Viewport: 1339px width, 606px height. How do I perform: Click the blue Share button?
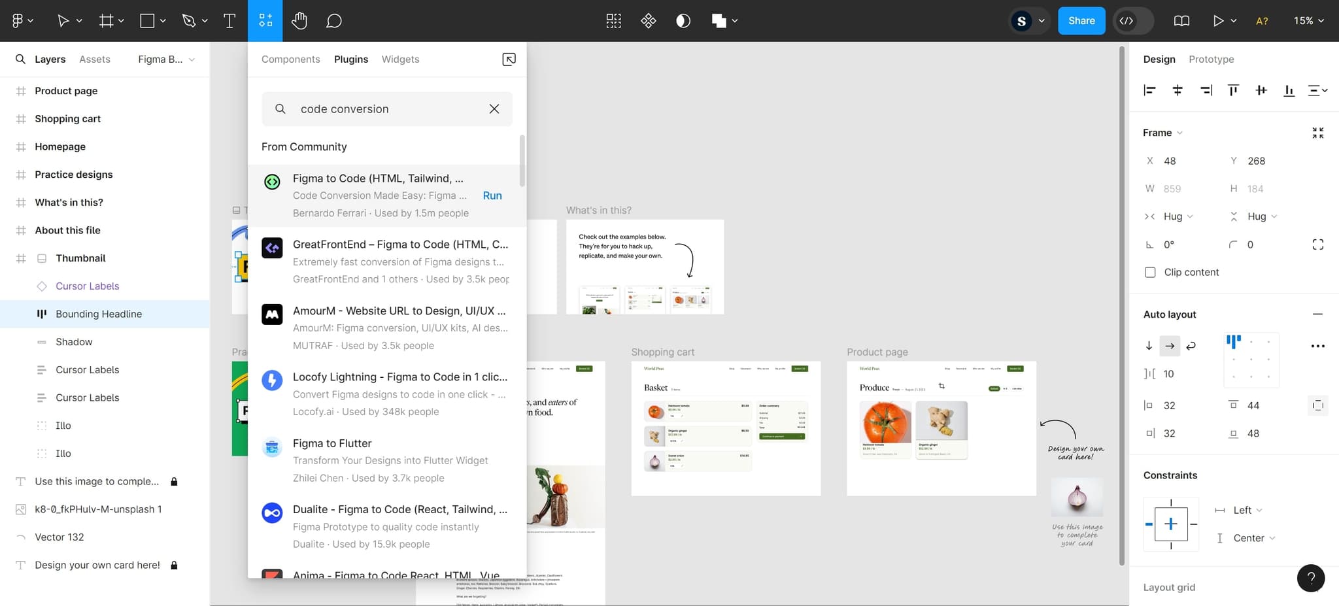[x=1081, y=21]
